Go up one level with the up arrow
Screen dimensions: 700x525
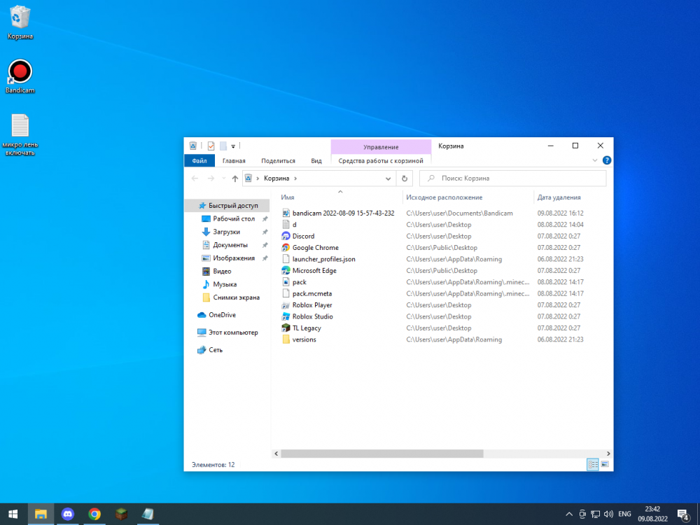[234, 178]
